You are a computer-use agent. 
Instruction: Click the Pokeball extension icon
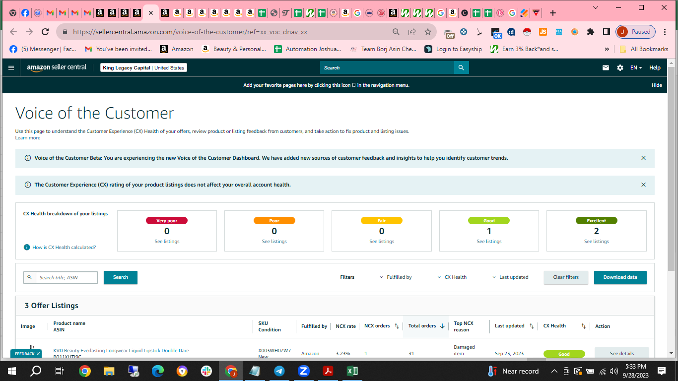[x=527, y=32]
